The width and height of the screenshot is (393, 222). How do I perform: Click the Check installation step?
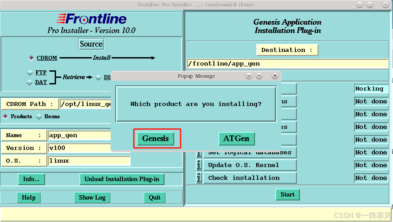(x=250, y=178)
